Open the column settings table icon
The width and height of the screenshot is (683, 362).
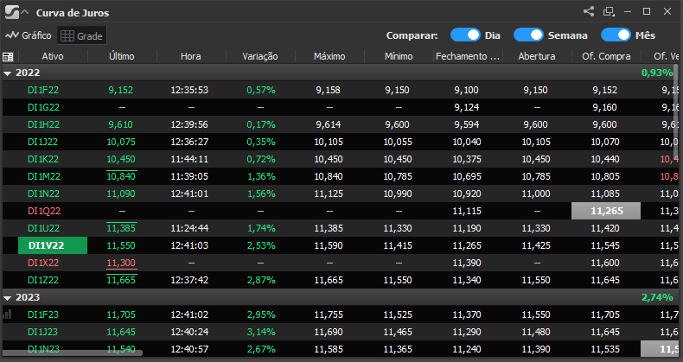(x=8, y=56)
